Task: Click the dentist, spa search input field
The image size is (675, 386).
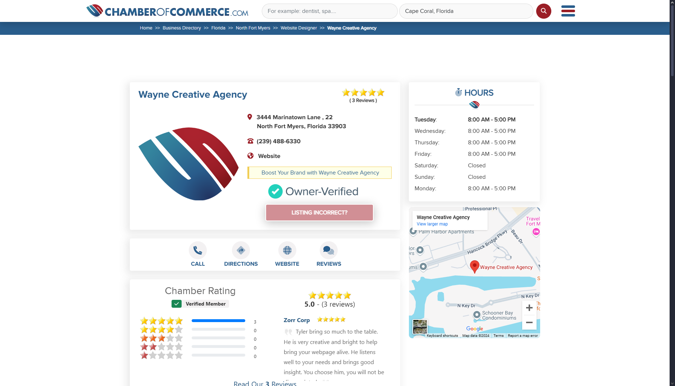Action: pyautogui.click(x=329, y=11)
